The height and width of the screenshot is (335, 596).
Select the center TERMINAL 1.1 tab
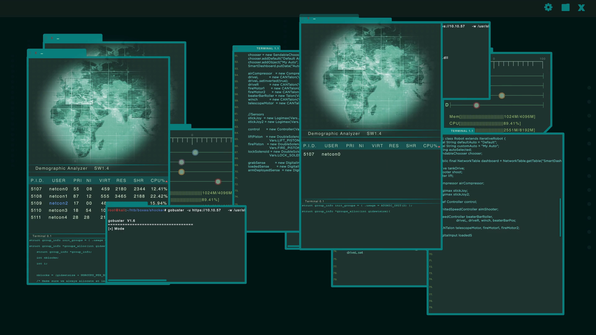point(267,48)
